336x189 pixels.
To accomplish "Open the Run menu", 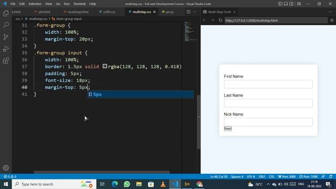I will [x=67, y=4].
